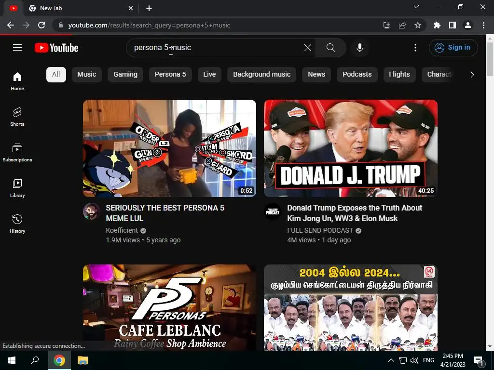Screen dimensions: 494x370
Task: Switch to the YouTube browser tab
Action: tap(13, 8)
